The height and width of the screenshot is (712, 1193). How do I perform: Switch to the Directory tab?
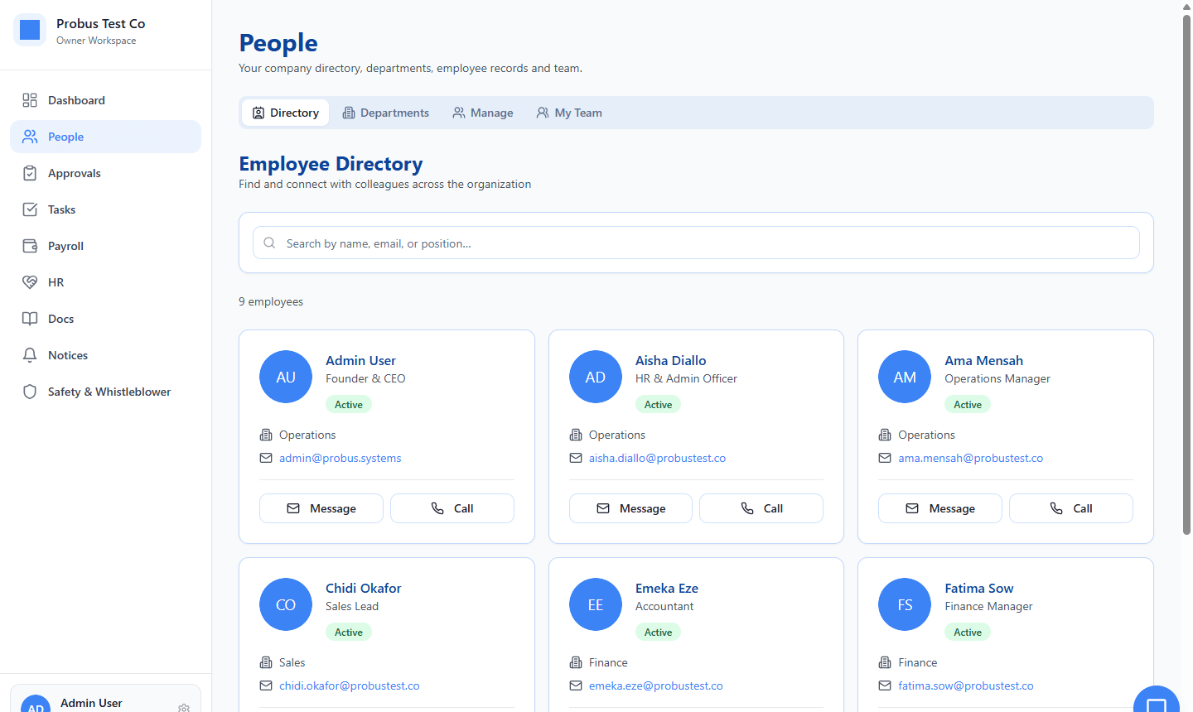[x=286, y=113]
